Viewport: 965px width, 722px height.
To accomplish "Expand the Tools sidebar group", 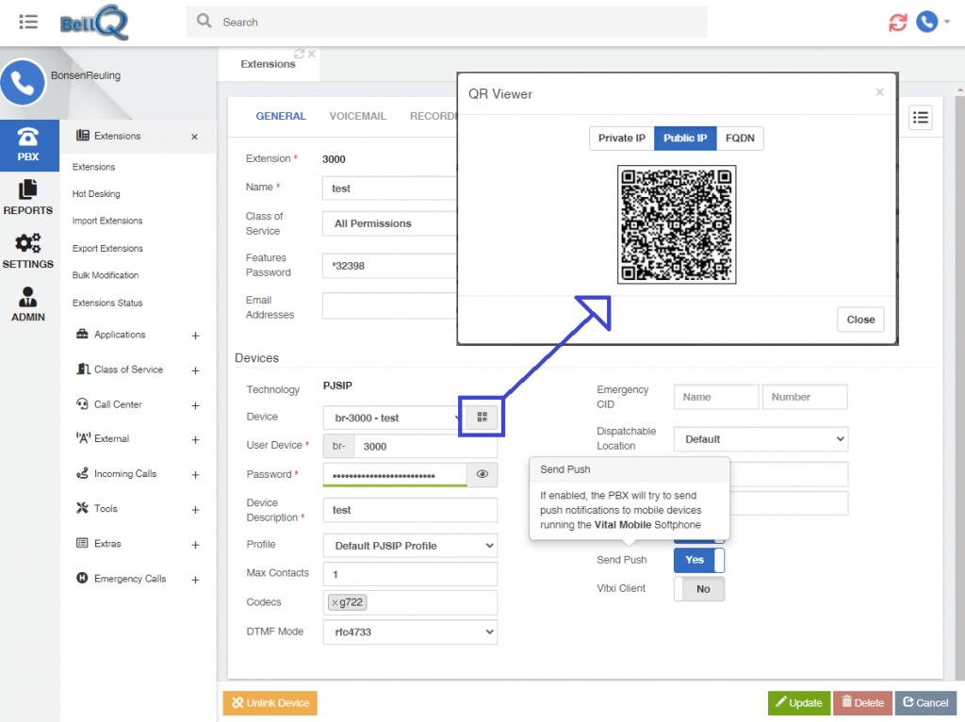I will pos(195,510).
